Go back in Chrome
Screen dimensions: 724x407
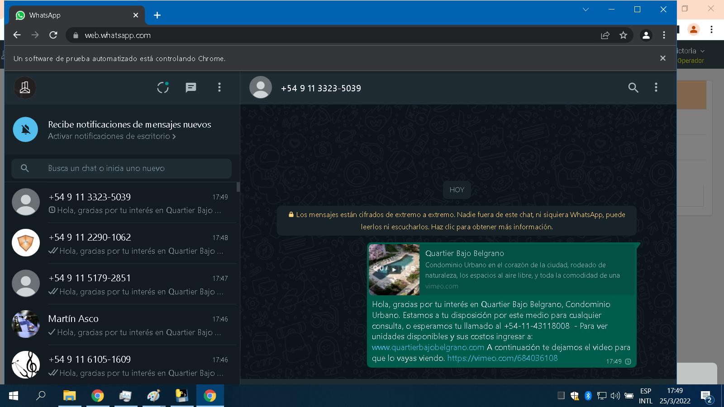point(17,35)
